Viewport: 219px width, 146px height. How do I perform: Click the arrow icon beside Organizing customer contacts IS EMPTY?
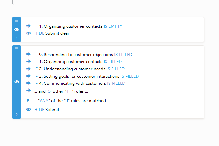28,26
